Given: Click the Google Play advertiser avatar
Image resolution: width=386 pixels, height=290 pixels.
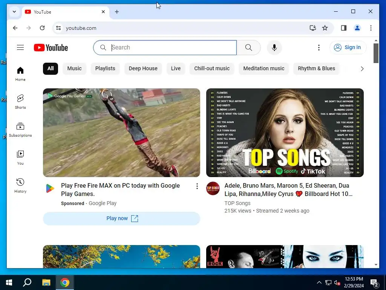Looking at the screenshot, I should (50, 188).
